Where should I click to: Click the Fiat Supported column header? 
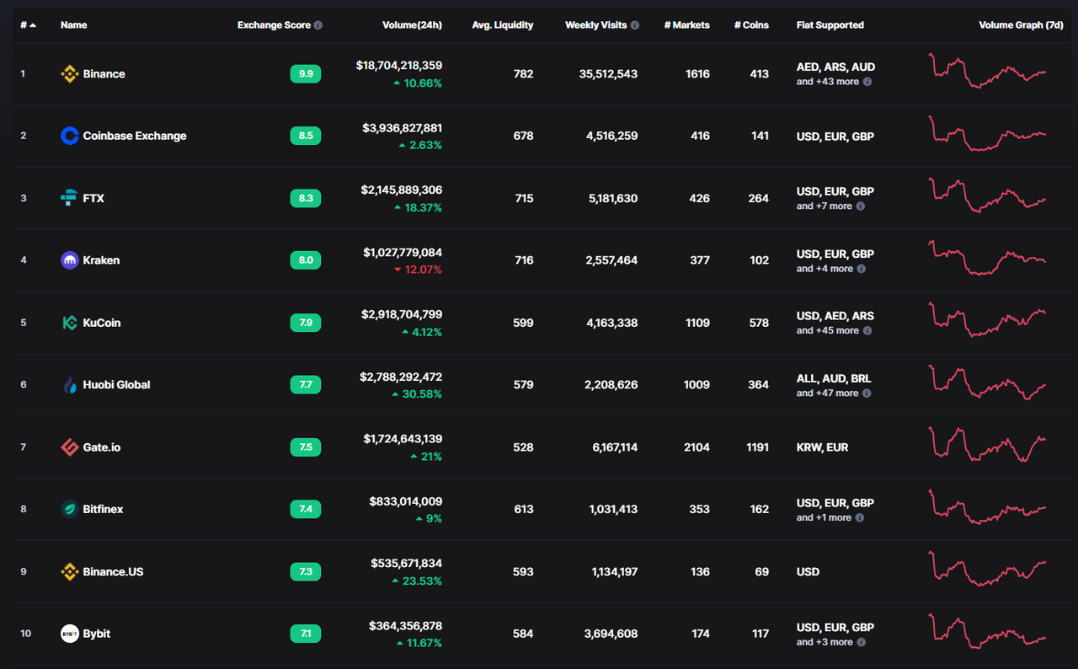(x=830, y=25)
